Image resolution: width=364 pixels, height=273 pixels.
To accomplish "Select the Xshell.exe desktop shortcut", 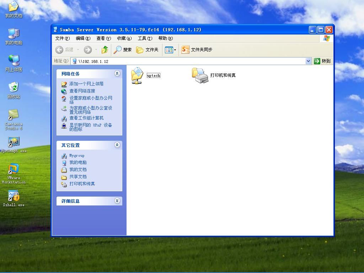I will pos(14,198).
